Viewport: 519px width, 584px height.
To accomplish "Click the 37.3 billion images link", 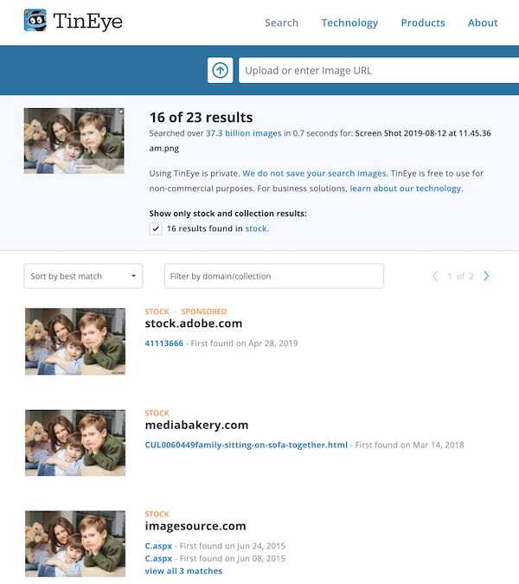I will (243, 133).
